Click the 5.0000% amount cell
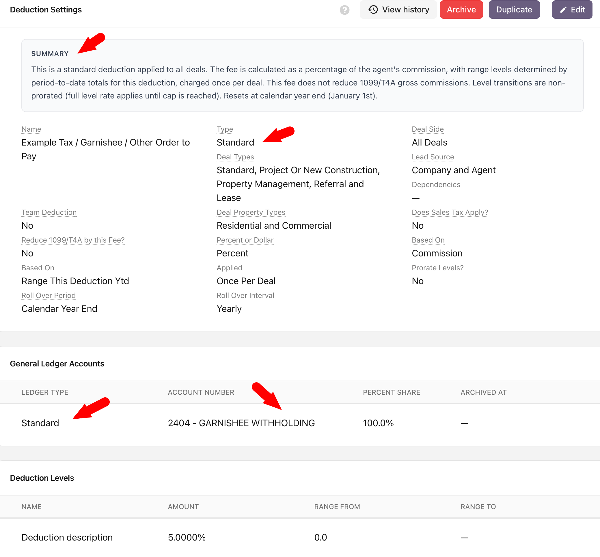This screenshot has width=600, height=557. pos(187,537)
